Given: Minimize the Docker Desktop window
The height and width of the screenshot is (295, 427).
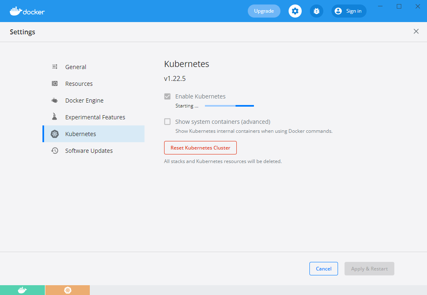Looking at the screenshot, I should point(380,6).
